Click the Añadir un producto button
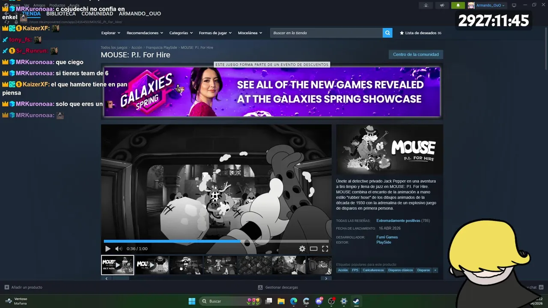Screen dimensions: 548x308 (23, 287)
